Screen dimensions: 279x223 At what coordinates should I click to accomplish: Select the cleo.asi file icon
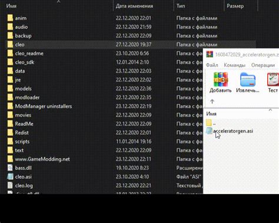pos(10,177)
